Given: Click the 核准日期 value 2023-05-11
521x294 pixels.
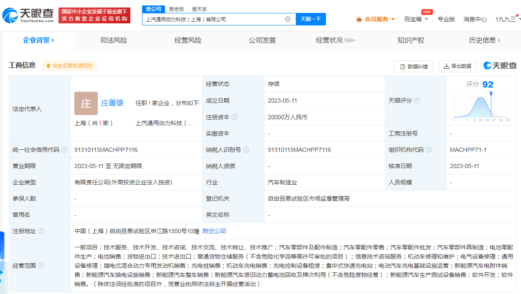Looking at the screenshot, I should 465,166.
